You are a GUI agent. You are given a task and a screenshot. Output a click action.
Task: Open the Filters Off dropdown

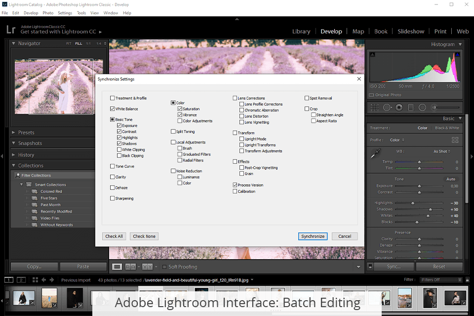441,280
